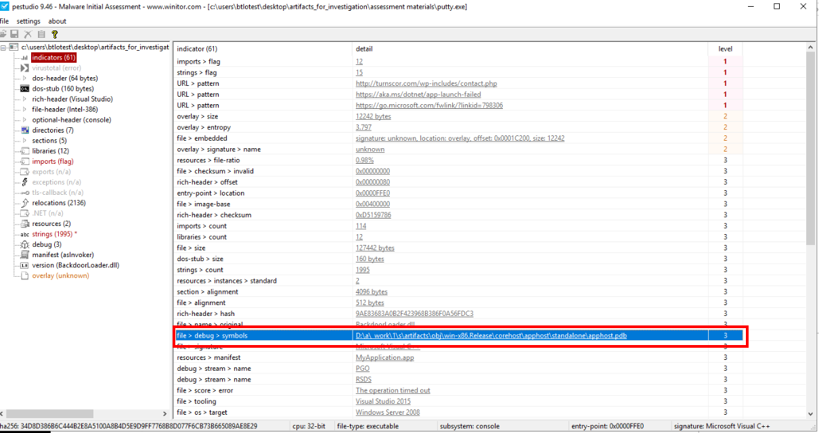Click the .NET icon in tree

pyautogui.click(x=25, y=213)
